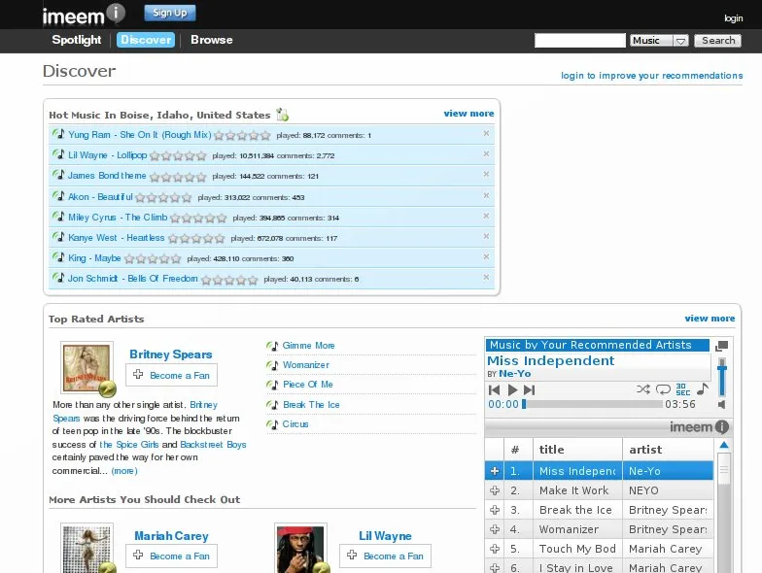Screen dimensions: 762x573
Task: Remove Miley Cyrus - The Climb row
Action: (486, 216)
